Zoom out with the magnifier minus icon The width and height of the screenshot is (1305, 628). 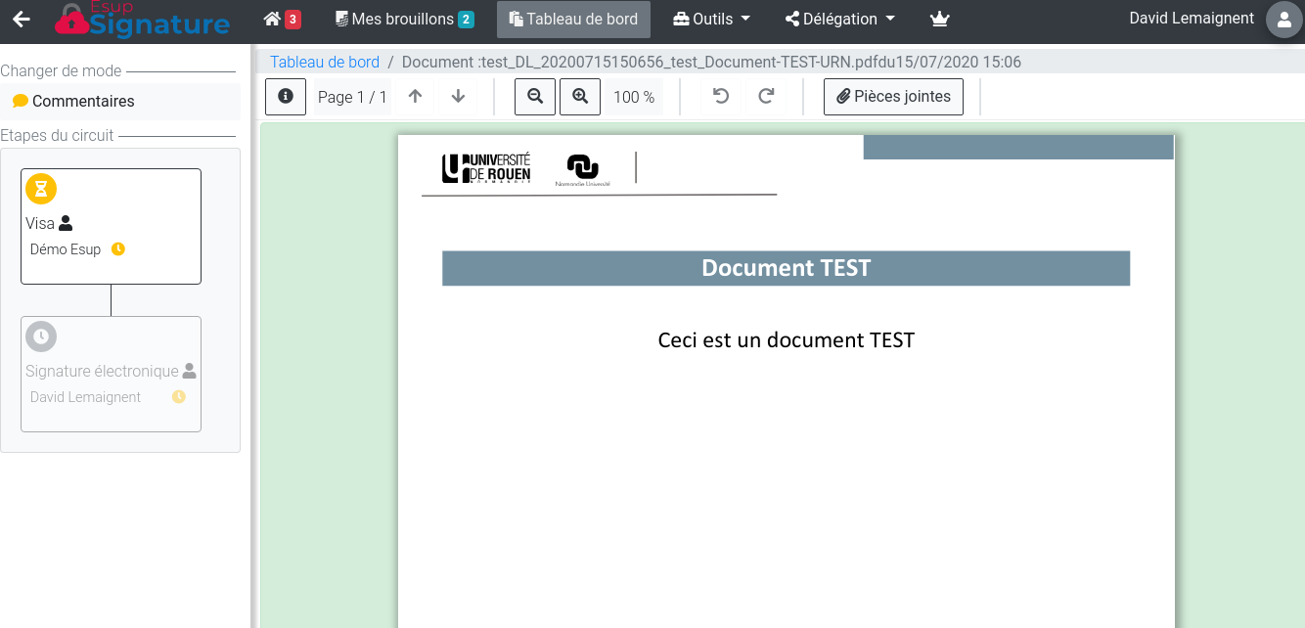pos(535,97)
